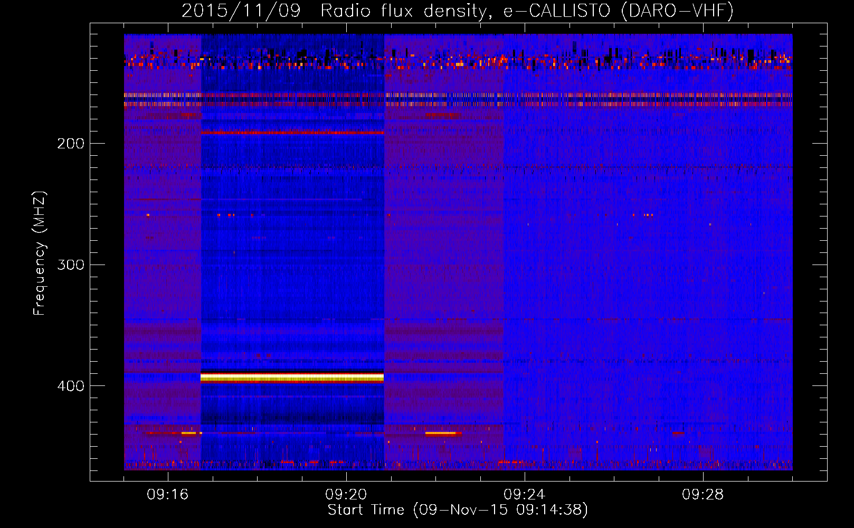Click the 09:20 time axis label
Viewport: 854px width, 528px height.
tap(346, 495)
